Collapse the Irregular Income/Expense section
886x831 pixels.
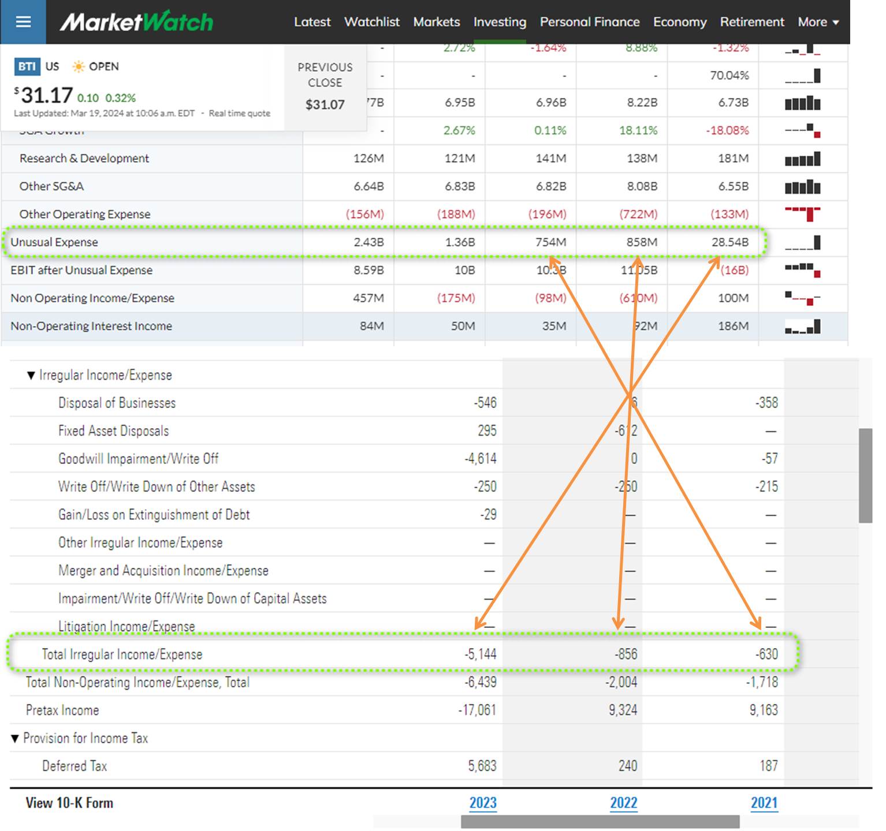[x=31, y=376]
